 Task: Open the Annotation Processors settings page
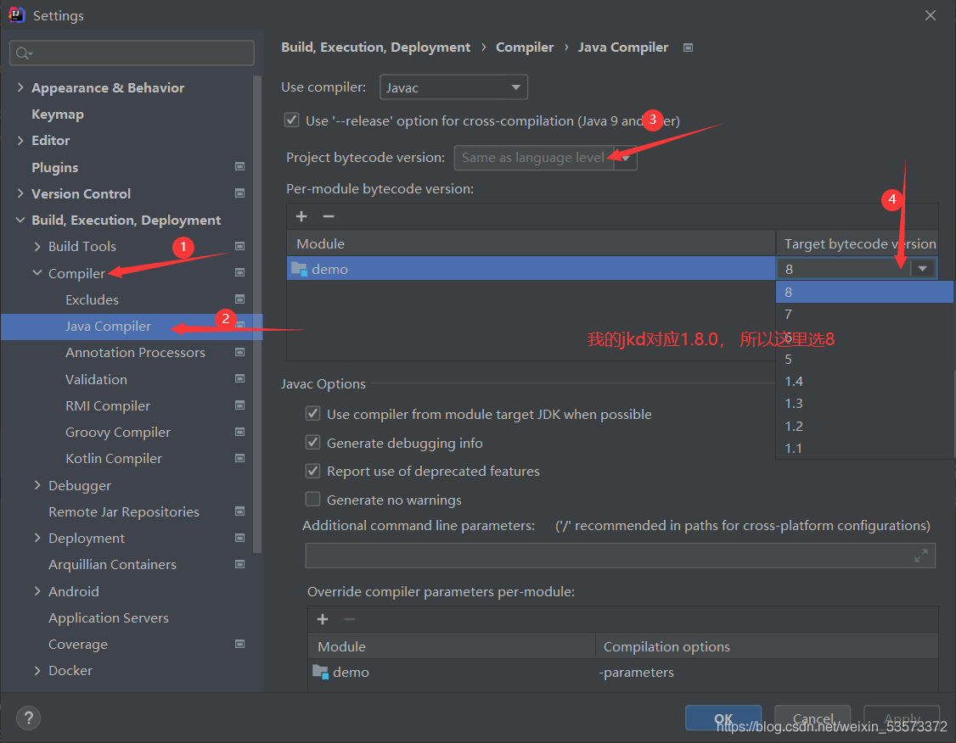[135, 353]
